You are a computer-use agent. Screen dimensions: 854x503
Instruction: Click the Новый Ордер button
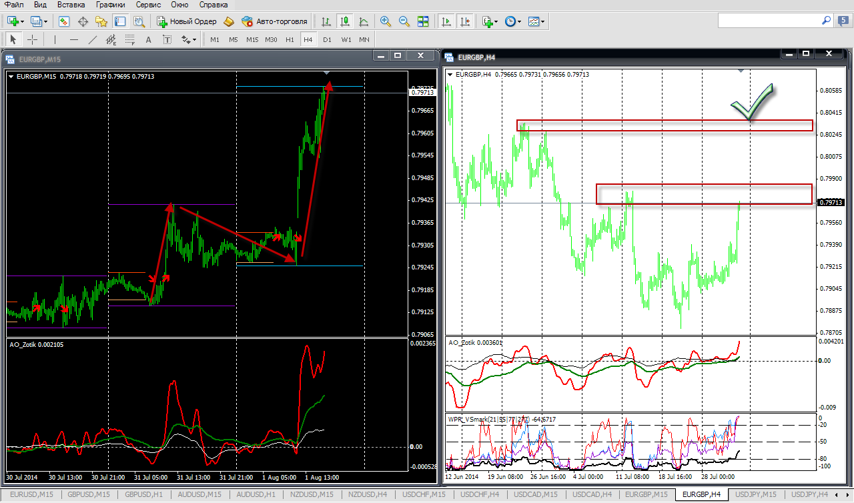tap(187, 21)
